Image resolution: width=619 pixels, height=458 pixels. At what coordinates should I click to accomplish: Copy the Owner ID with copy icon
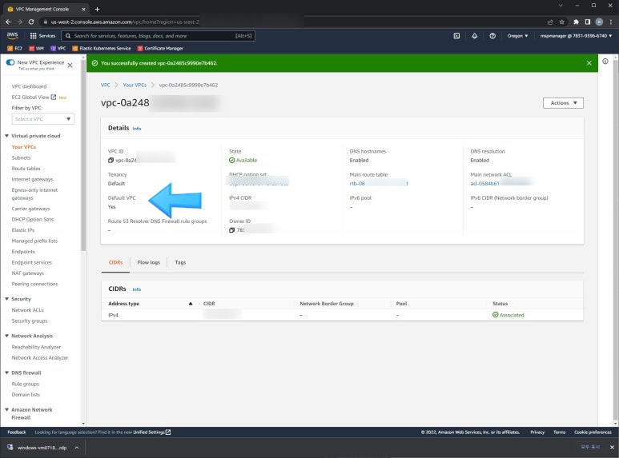tap(231, 230)
